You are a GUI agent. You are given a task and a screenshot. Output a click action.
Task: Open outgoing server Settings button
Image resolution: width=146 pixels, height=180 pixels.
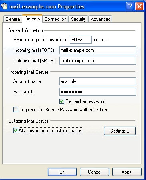120,131
